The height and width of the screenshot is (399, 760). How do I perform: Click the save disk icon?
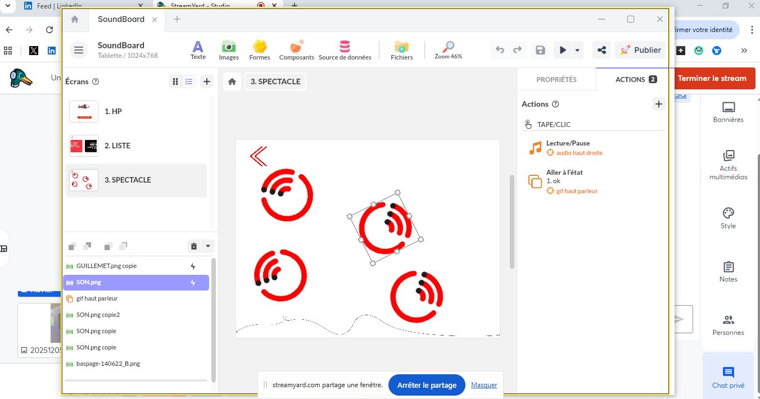540,50
